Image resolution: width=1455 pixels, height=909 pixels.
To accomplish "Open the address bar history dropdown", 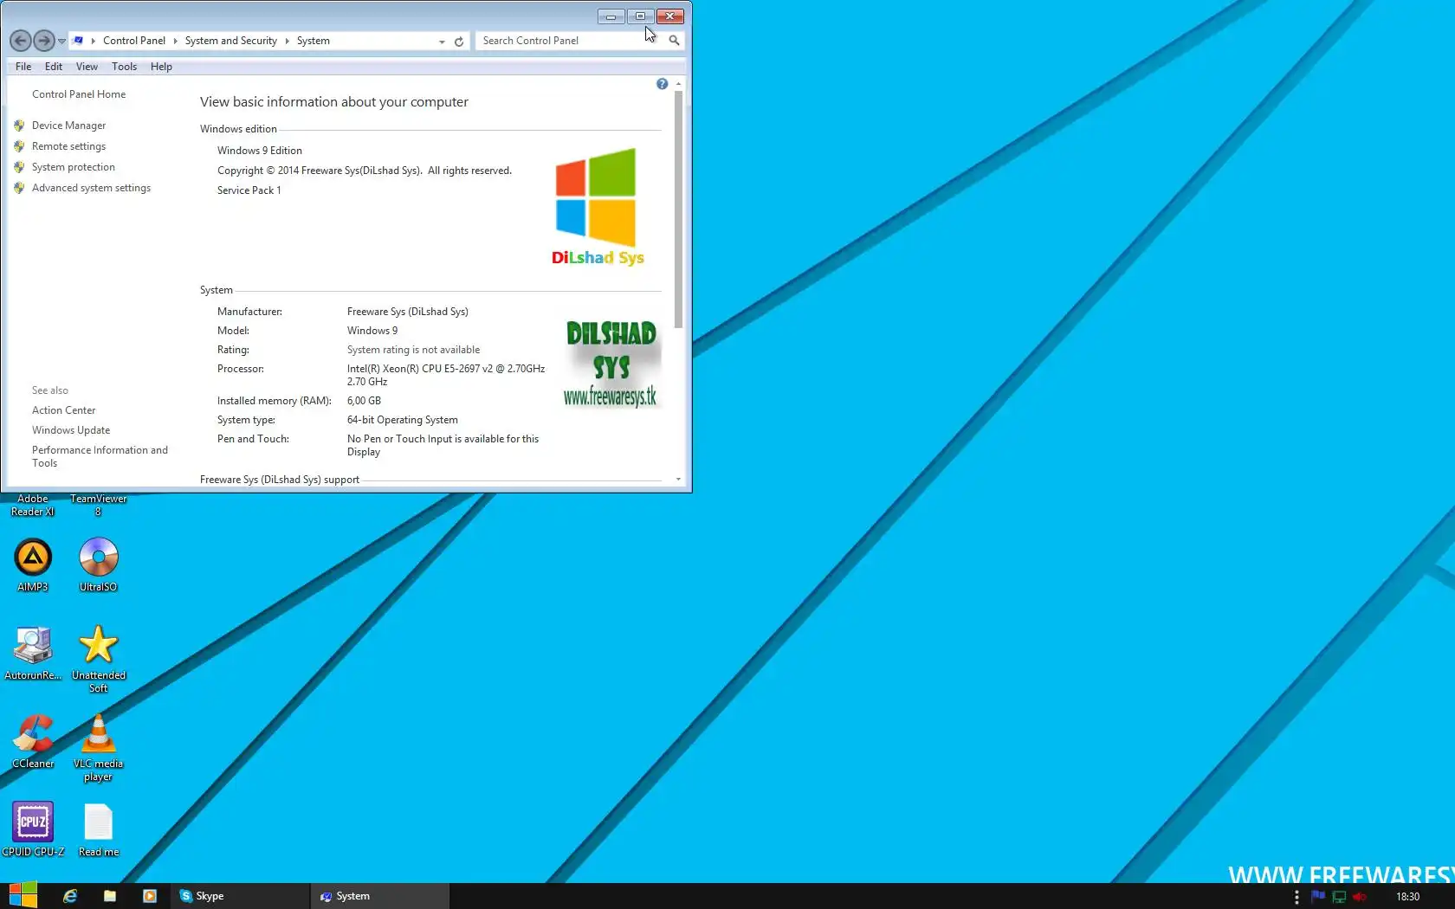I will pyautogui.click(x=442, y=42).
